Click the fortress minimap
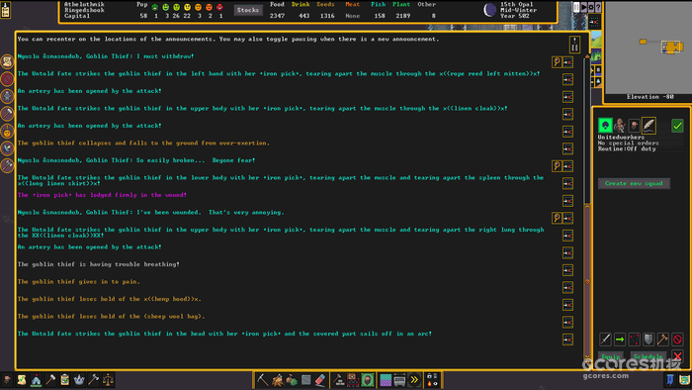The width and height of the screenshot is (692, 390). pos(648,48)
